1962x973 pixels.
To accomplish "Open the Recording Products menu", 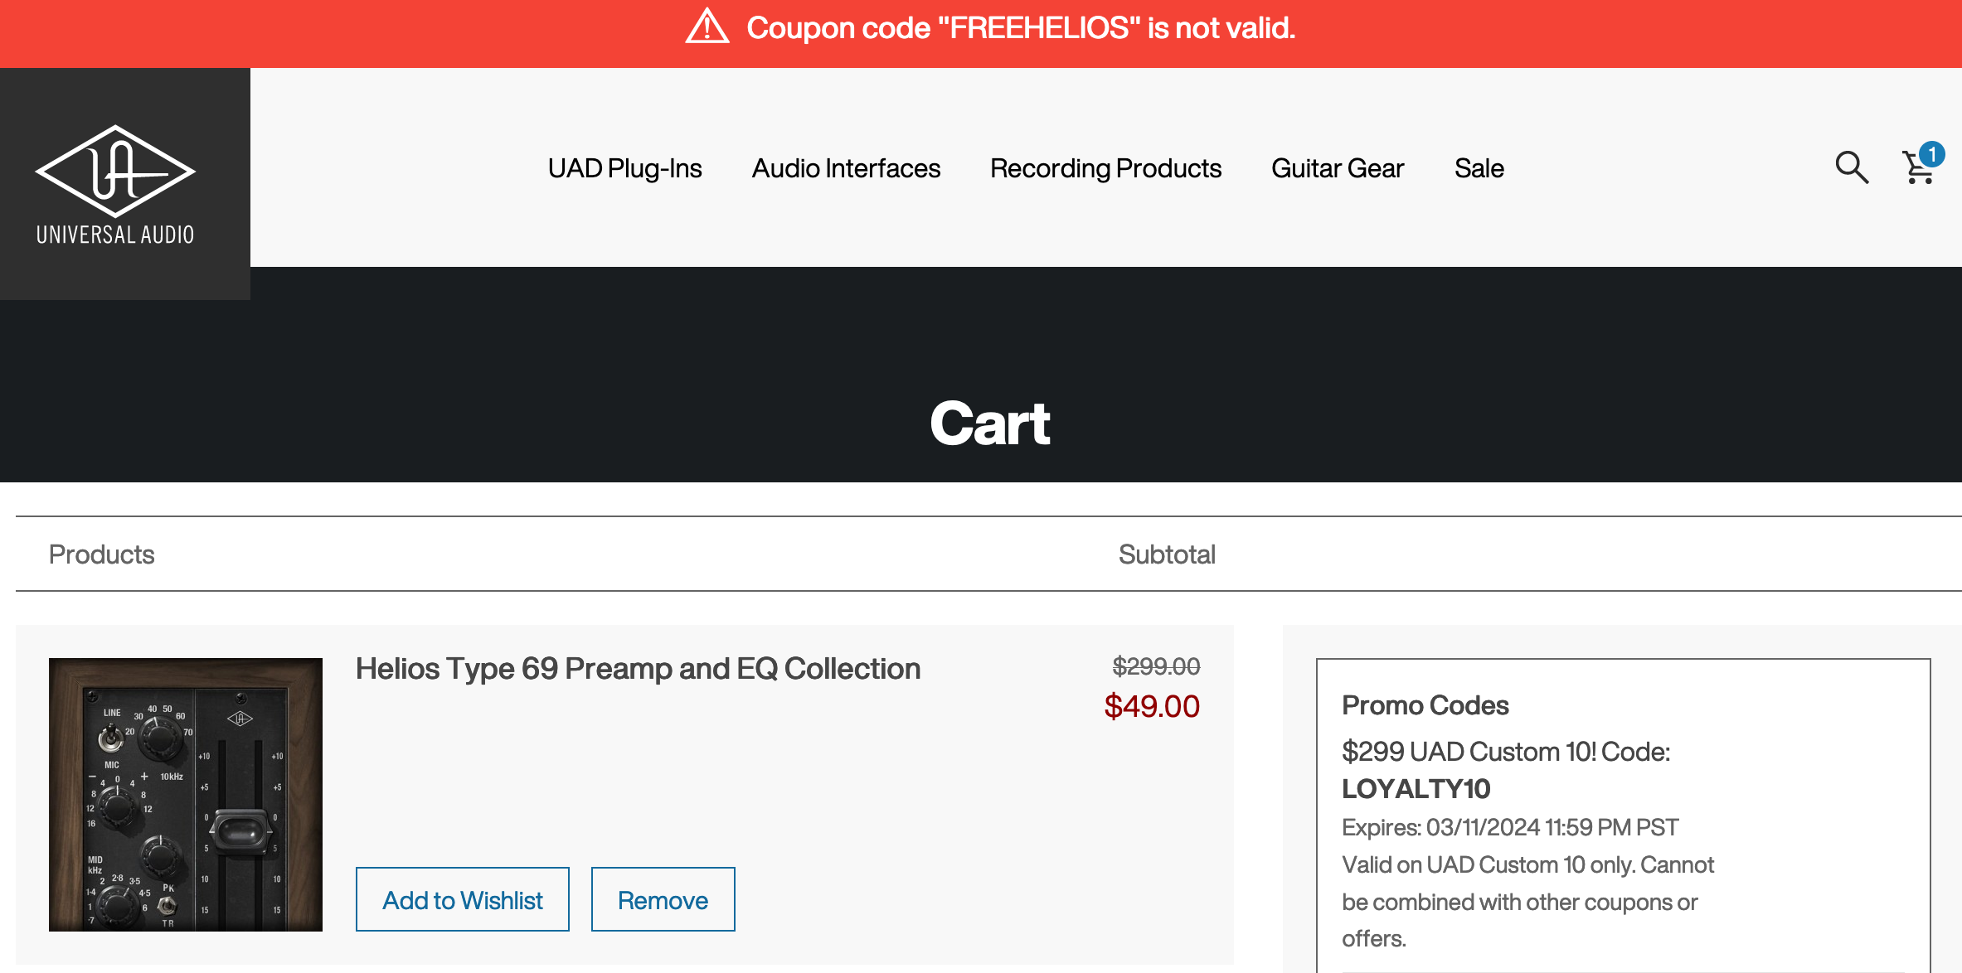I will pyautogui.click(x=1105, y=168).
